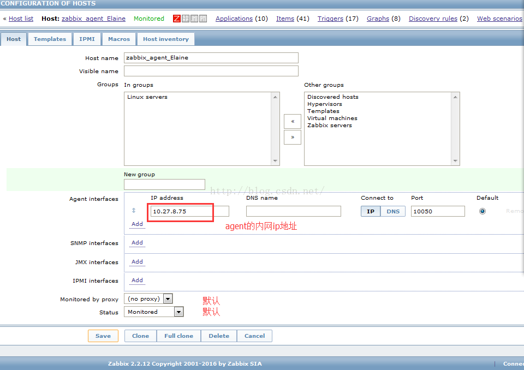524x370 pixels.
Task: Click Other groups list scroll-down arrow
Action: coord(455,161)
